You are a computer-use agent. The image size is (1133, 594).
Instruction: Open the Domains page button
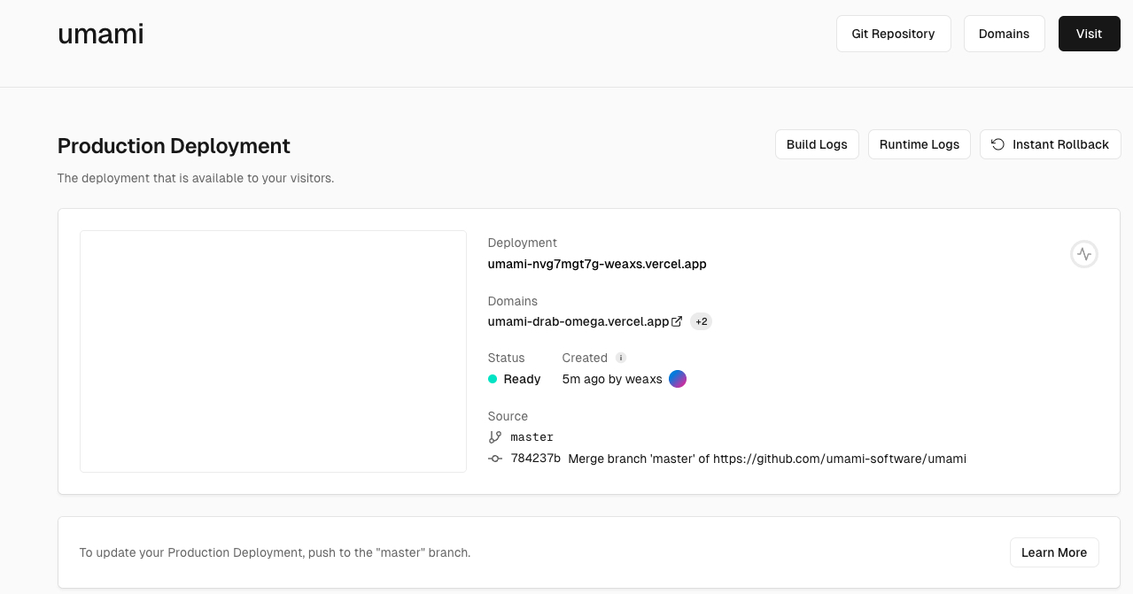click(1004, 34)
